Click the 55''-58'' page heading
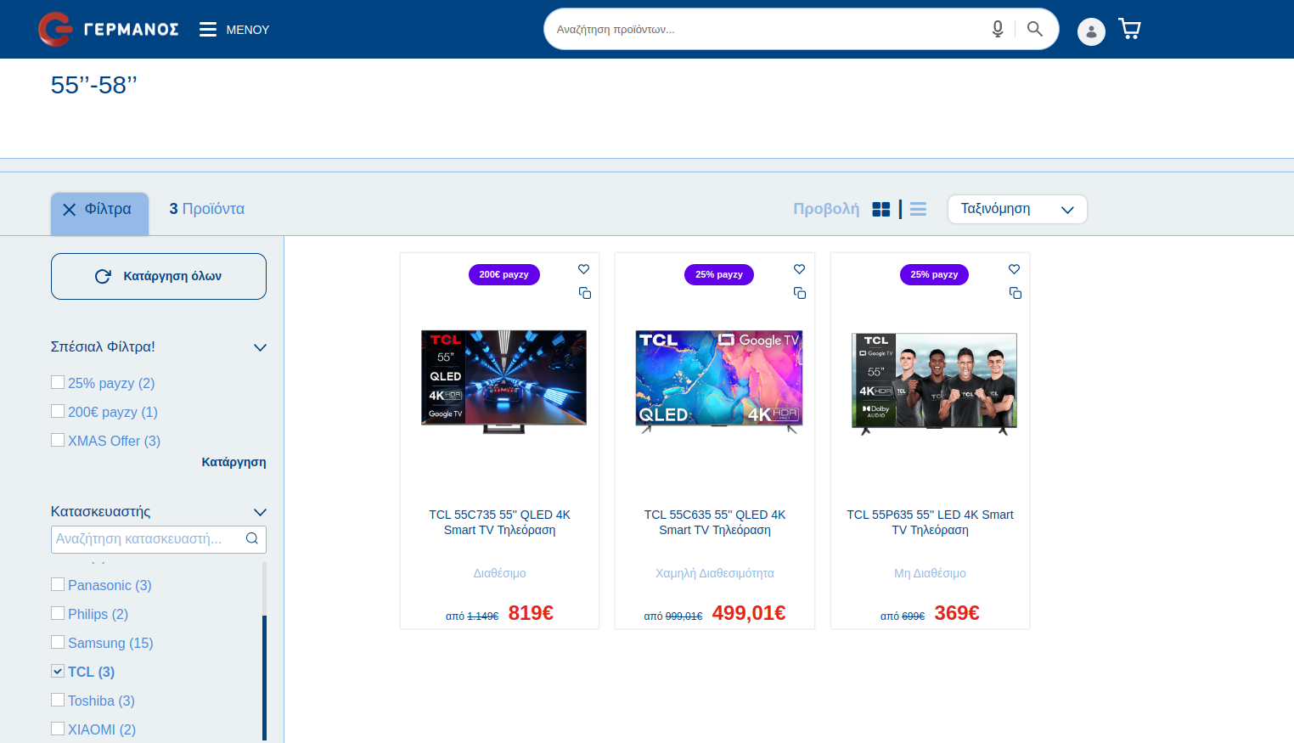Screen dimensions: 1294x743 tap(93, 85)
